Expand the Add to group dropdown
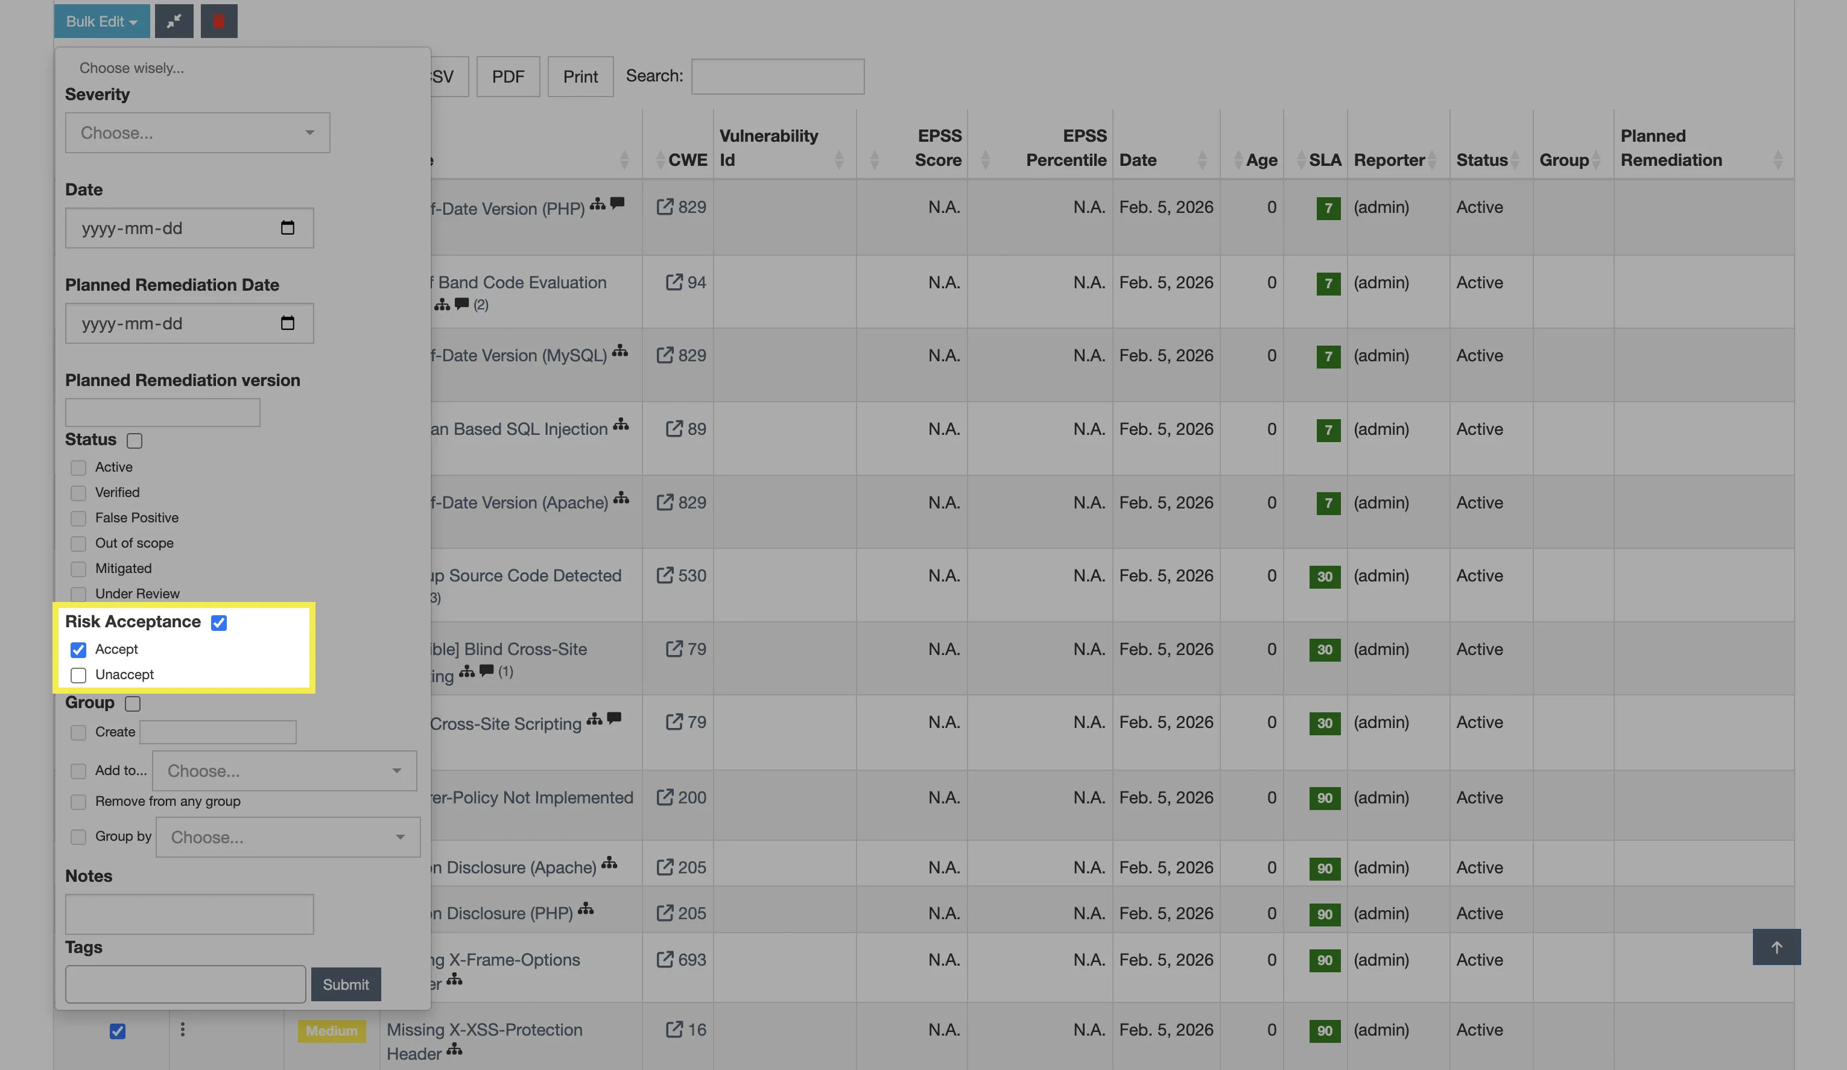Viewport: 1847px width, 1070px height. tap(284, 771)
